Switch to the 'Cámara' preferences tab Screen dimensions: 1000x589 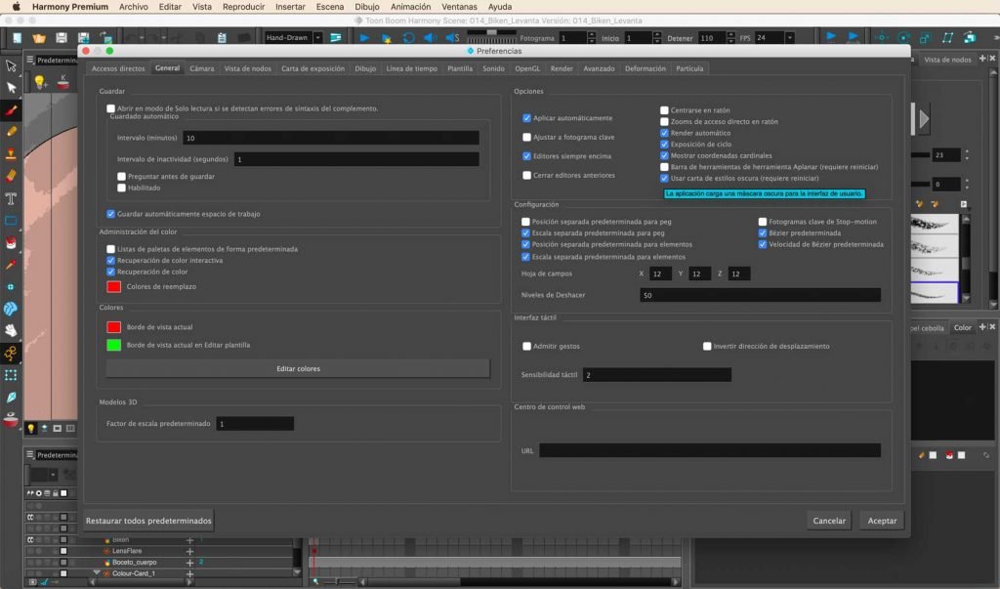(201, 68)
